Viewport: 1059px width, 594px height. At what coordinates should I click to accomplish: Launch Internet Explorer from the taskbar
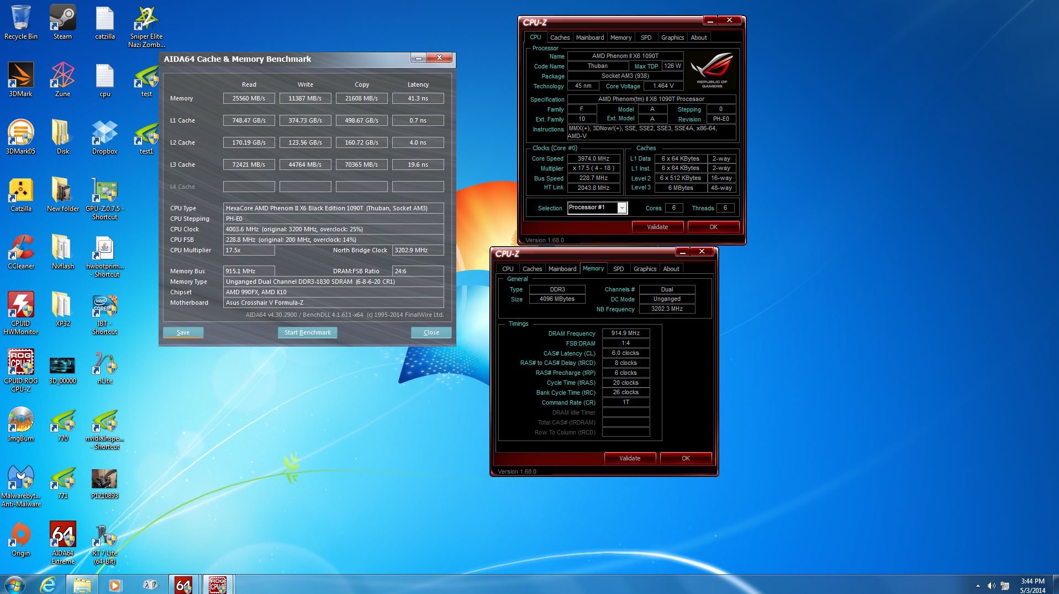49,584
